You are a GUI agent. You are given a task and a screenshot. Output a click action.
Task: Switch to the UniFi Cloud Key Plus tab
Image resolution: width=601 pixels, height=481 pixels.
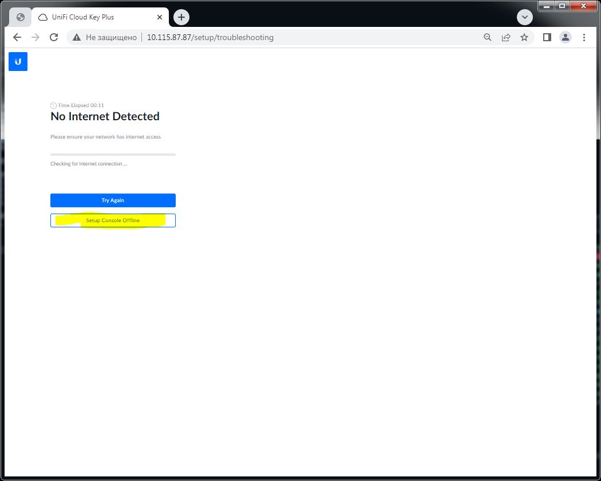100,17
